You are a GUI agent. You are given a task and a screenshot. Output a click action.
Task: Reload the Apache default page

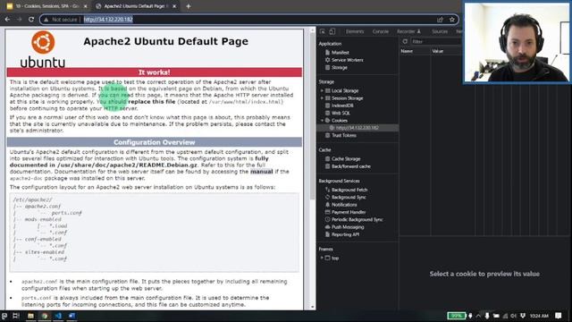[31, 20]
